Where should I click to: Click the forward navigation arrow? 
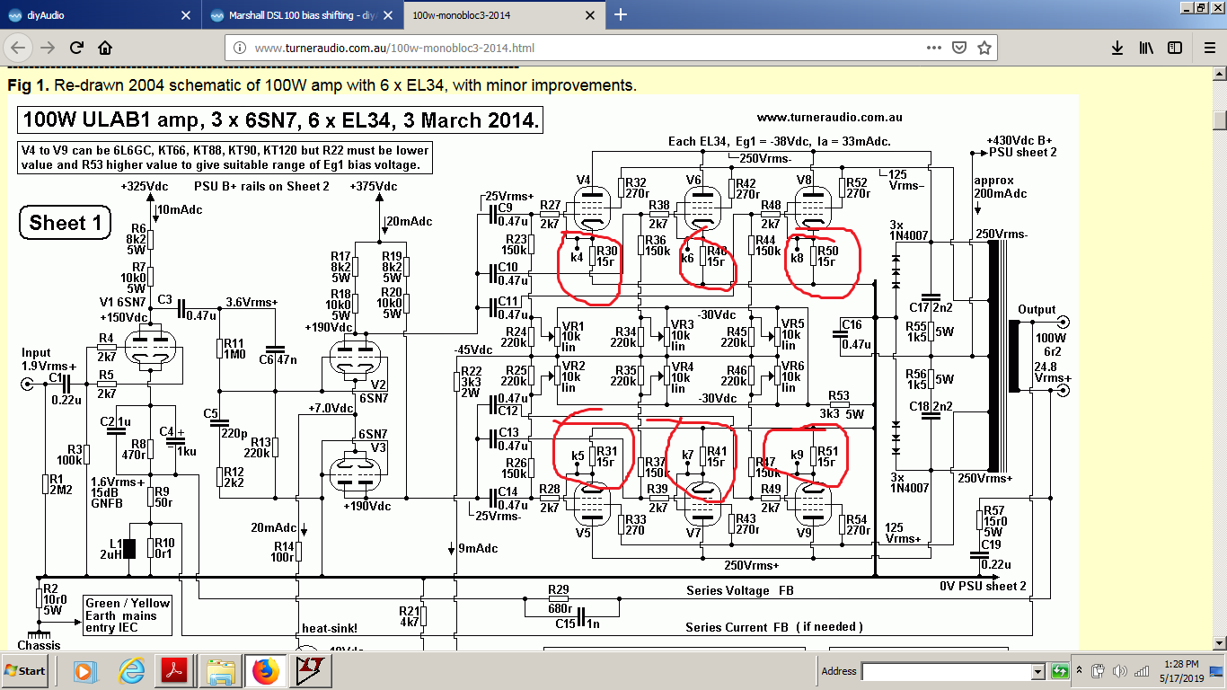(x=49, y=48)
